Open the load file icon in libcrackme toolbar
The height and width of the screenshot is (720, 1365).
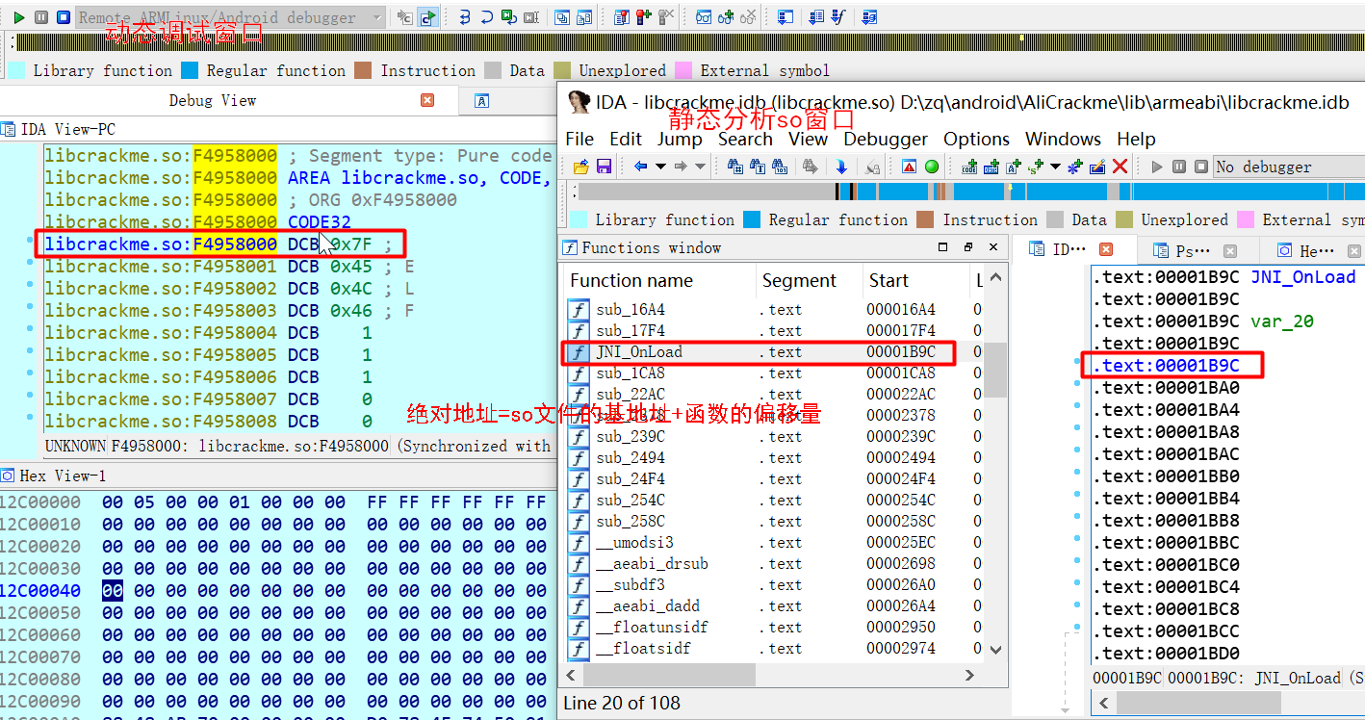click(580, 167)
